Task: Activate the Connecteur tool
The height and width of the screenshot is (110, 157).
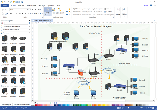Action: tap(60, 12)
